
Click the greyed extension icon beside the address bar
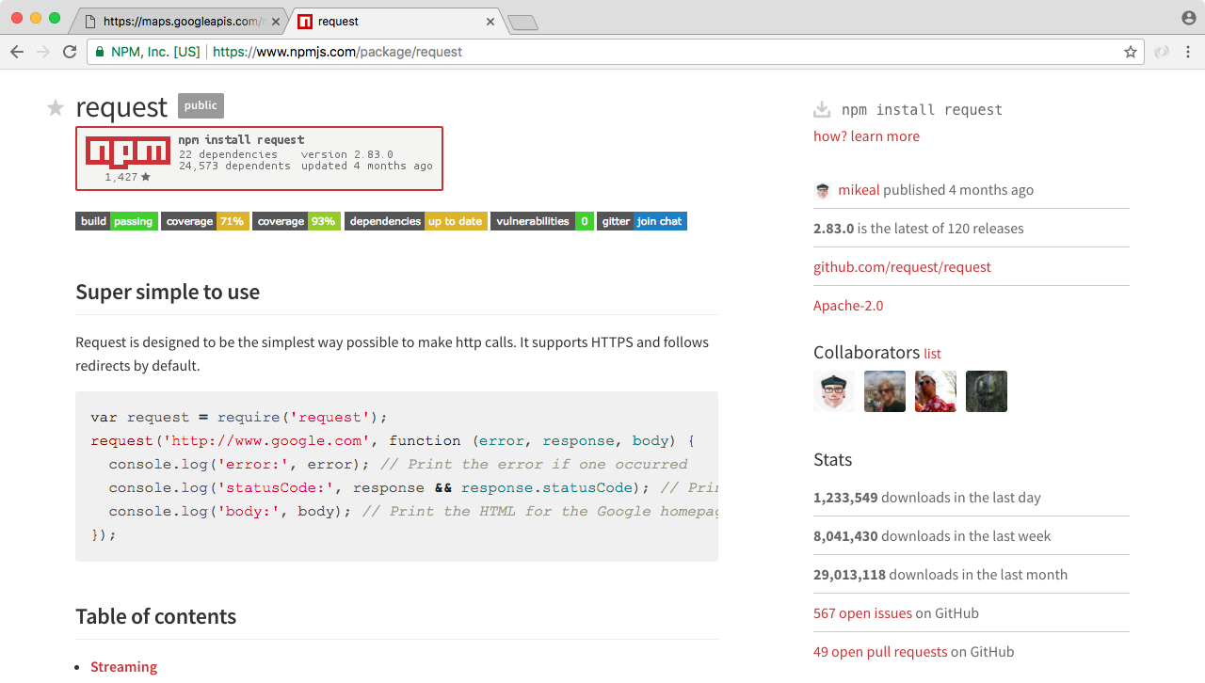click(1162, 52)
